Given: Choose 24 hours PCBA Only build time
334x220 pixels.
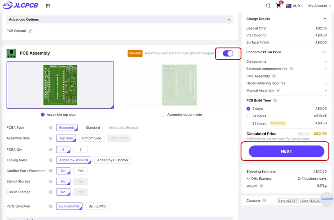Looking at the screenshot, I should 248,123.
